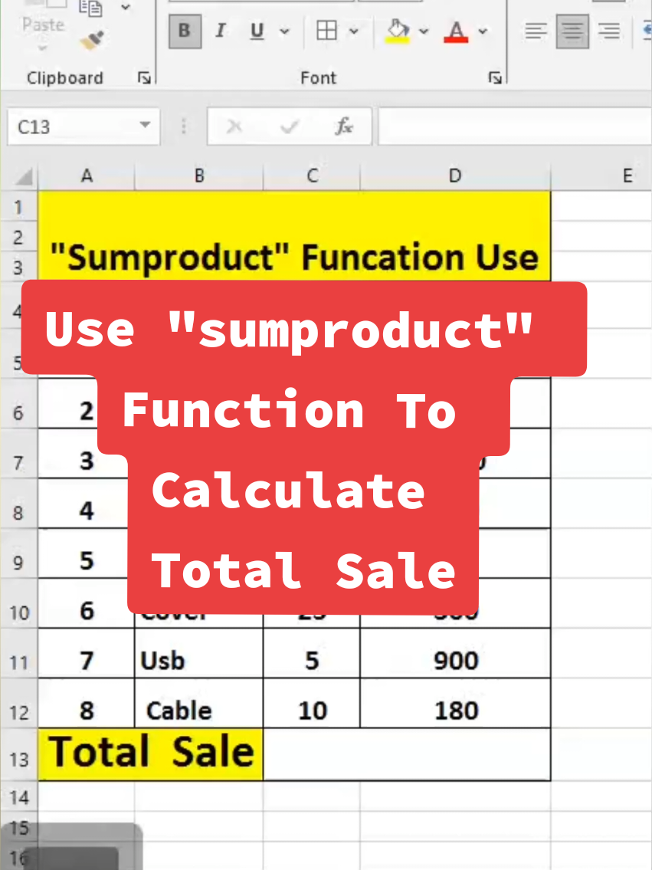The width and height of the screenshot is (652, 870).
Task: Apply the yellow Fill Color bucket
Action: tap(398, 31)
